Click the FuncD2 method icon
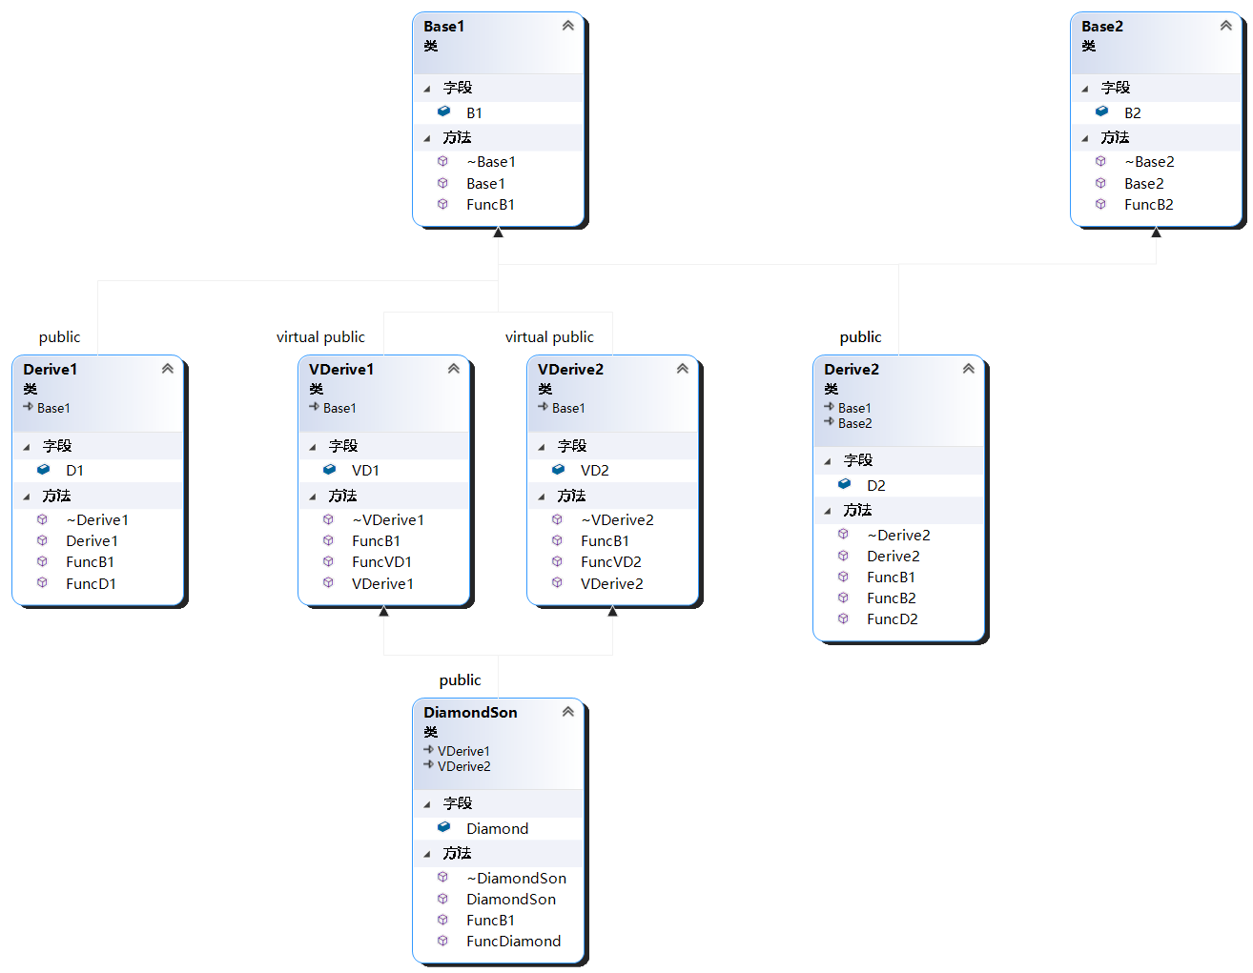 843,618
